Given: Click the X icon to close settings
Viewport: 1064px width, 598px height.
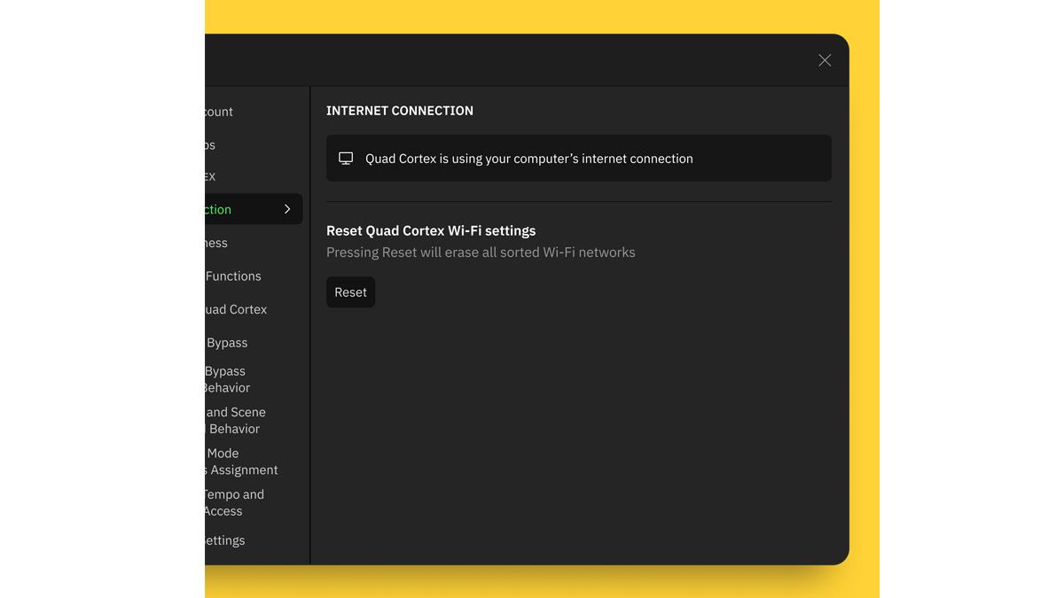Looking at the screenshot, I should click(x=824, y=60).
